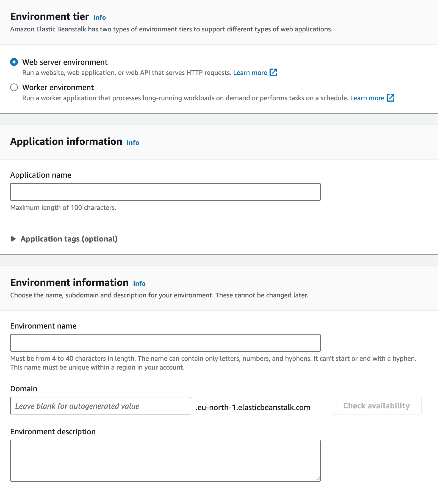Click the Domain field with autogenerated placeholder
The image size is (438, 491).
[x=101, y=406]
